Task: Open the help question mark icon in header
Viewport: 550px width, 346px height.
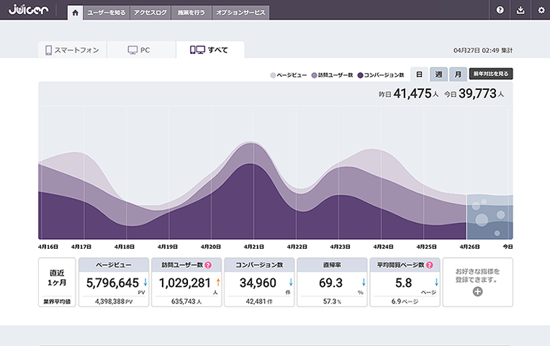Action: tap(500, 10)
